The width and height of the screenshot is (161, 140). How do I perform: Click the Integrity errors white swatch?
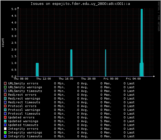pos(5,129)
